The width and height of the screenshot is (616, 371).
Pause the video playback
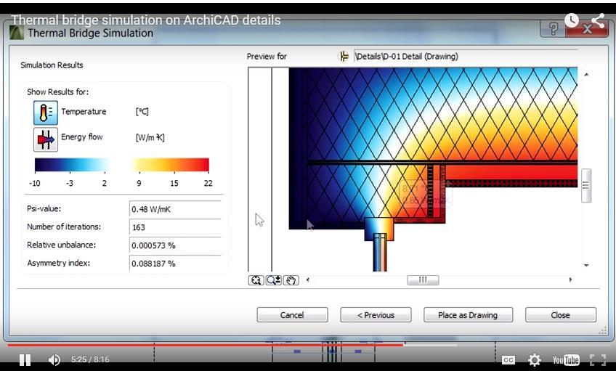click(25, 359)
